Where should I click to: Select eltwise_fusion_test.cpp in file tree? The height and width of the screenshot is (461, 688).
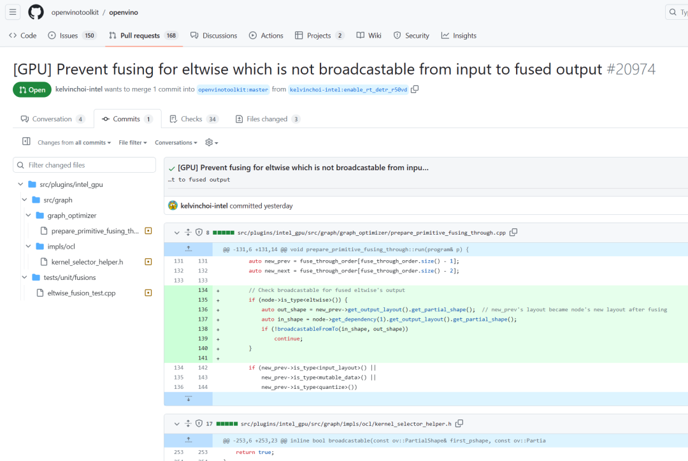pos(81,293)
